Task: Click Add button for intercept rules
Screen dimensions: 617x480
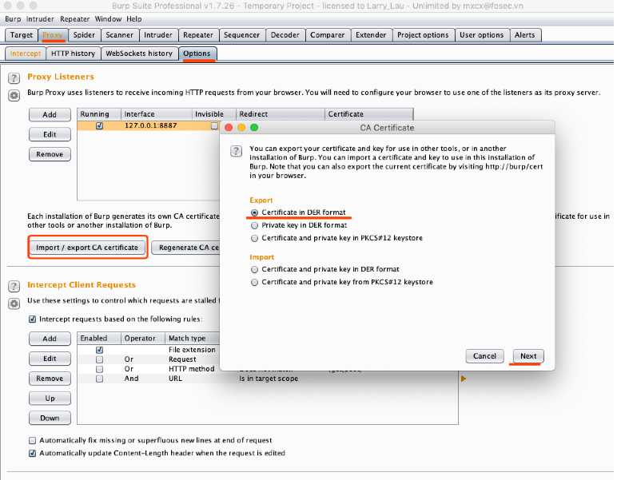Action: tap(50, 339)
